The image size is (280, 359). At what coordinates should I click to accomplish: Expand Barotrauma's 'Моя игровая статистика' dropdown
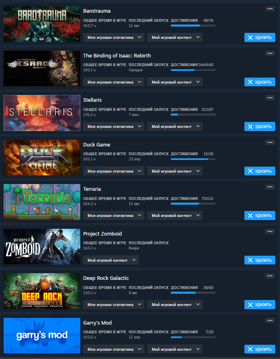[114, 37]
